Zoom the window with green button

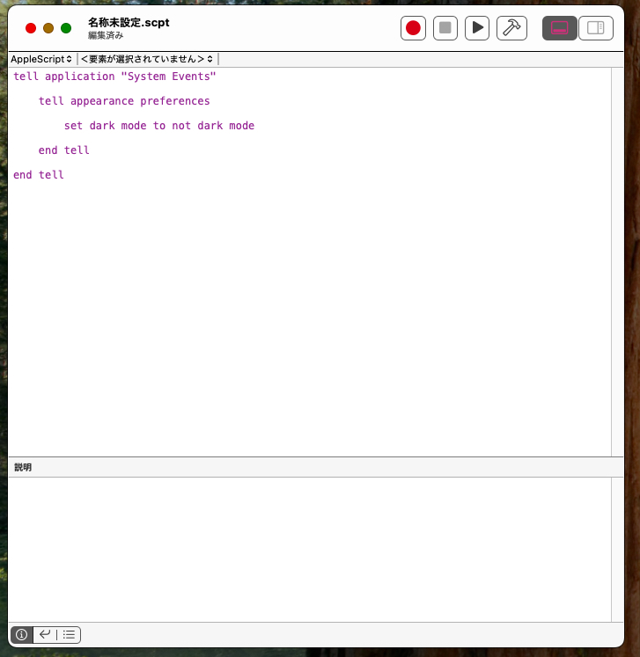[66, 28]
